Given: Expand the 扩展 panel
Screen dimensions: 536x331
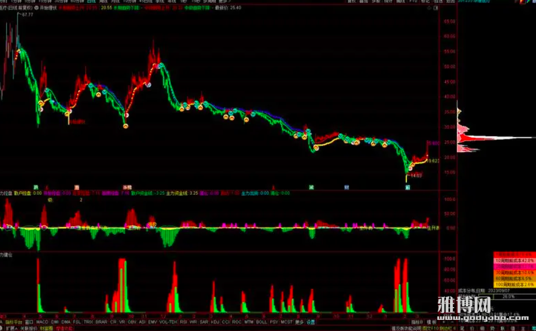Looking at the screenshot, I should (x=11, y=328).
